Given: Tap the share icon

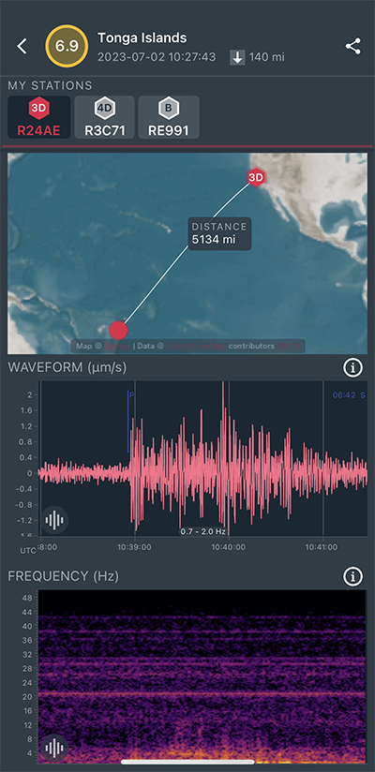Looking at the screenshot, I should tap(352, 46).
